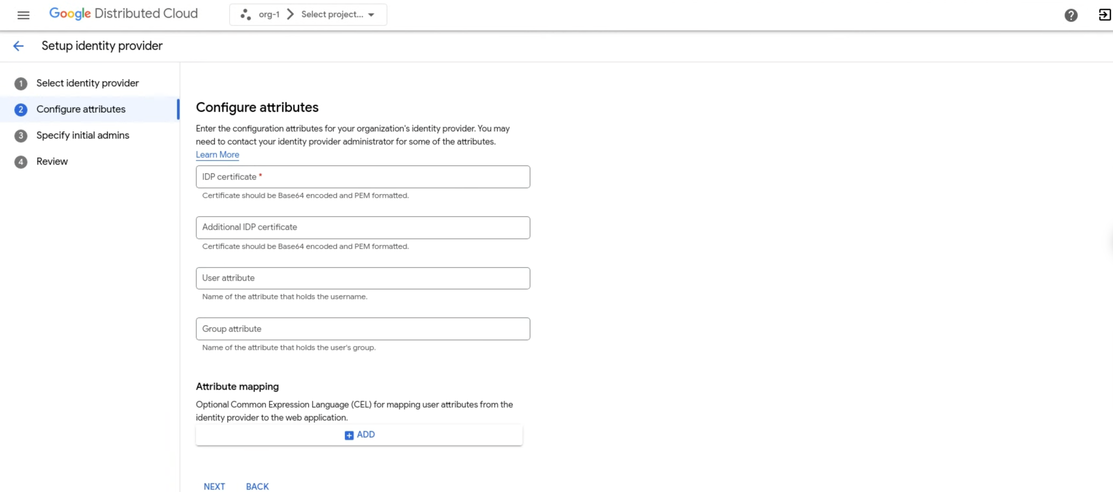Go to Select identity provider step
Screen dimensions: 1113x492
[x=87, y=83]
